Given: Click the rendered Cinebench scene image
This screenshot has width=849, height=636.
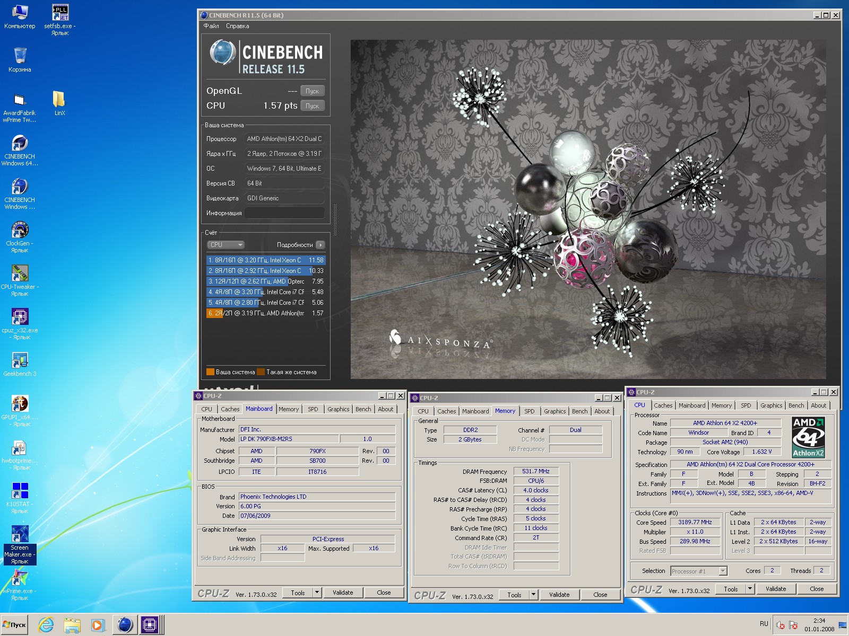Looking at the screenshot, I should (588, 209).
